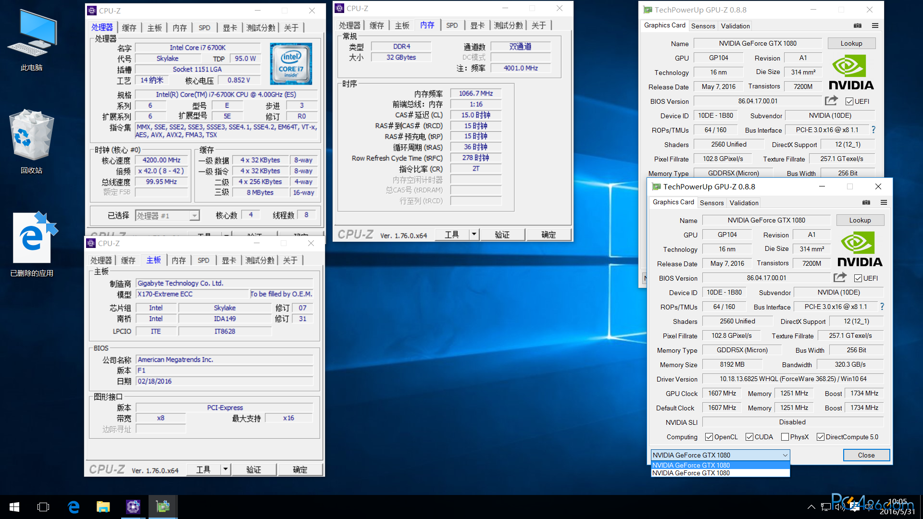
Task: Open the Windows Start menu
Action: coord(14,507)
